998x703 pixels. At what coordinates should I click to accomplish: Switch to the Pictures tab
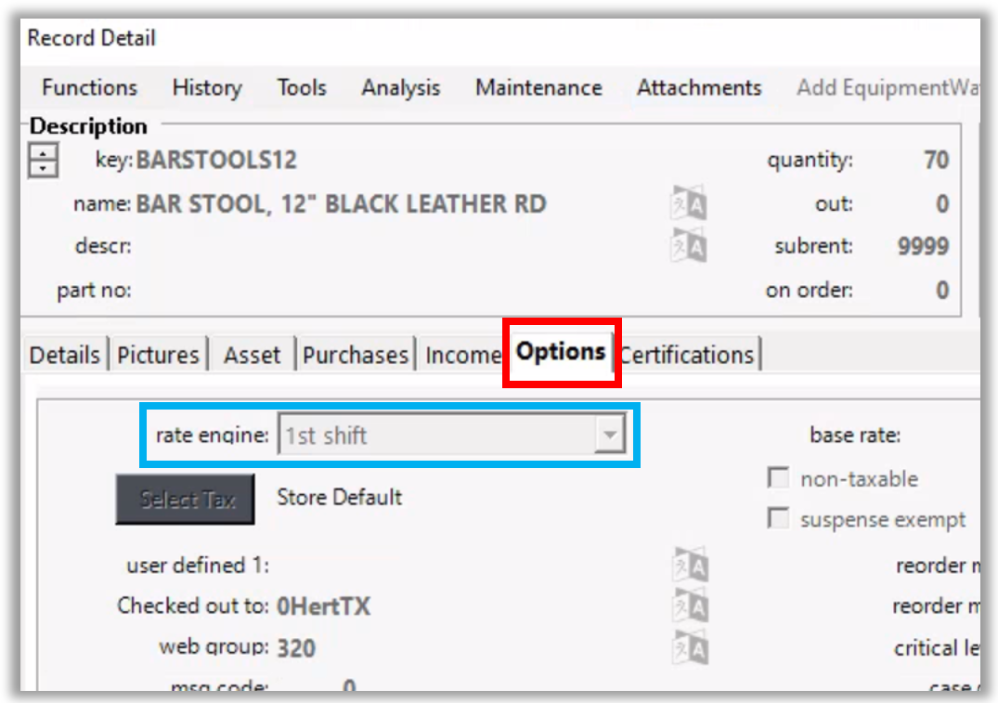click(x=158, y=355)
